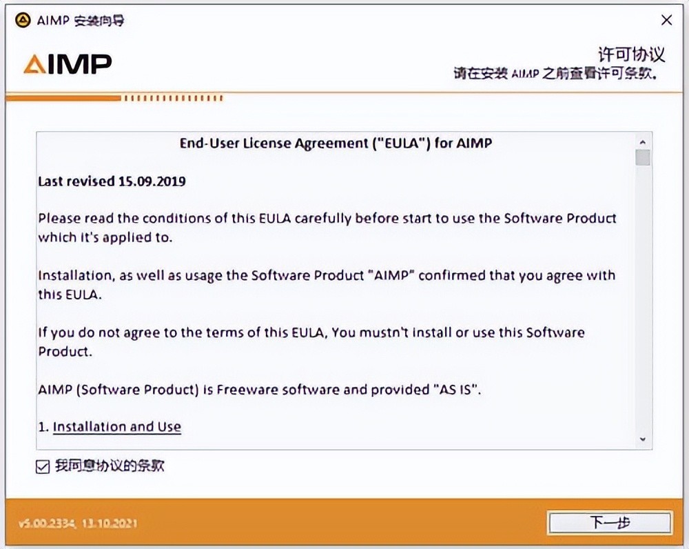Screen dimensions: 689x549
Task: Click the scrollbar up arrow in the EULA box
Action: tap(643, 140)
